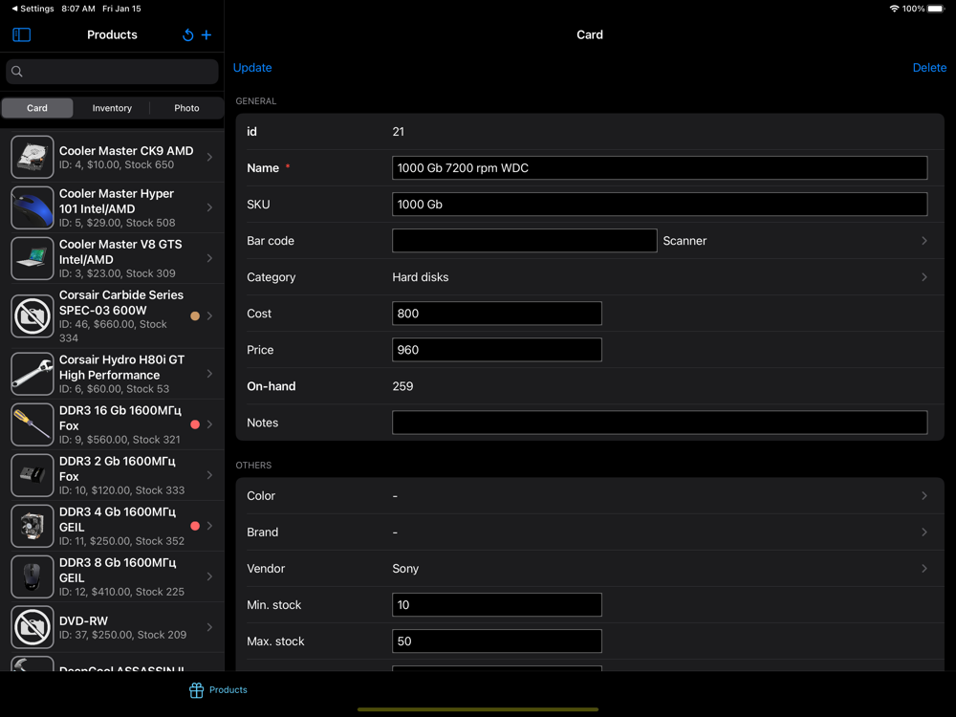956x717 pixels.
Task: Click the id value 21
Action: (x=398, y=132)
